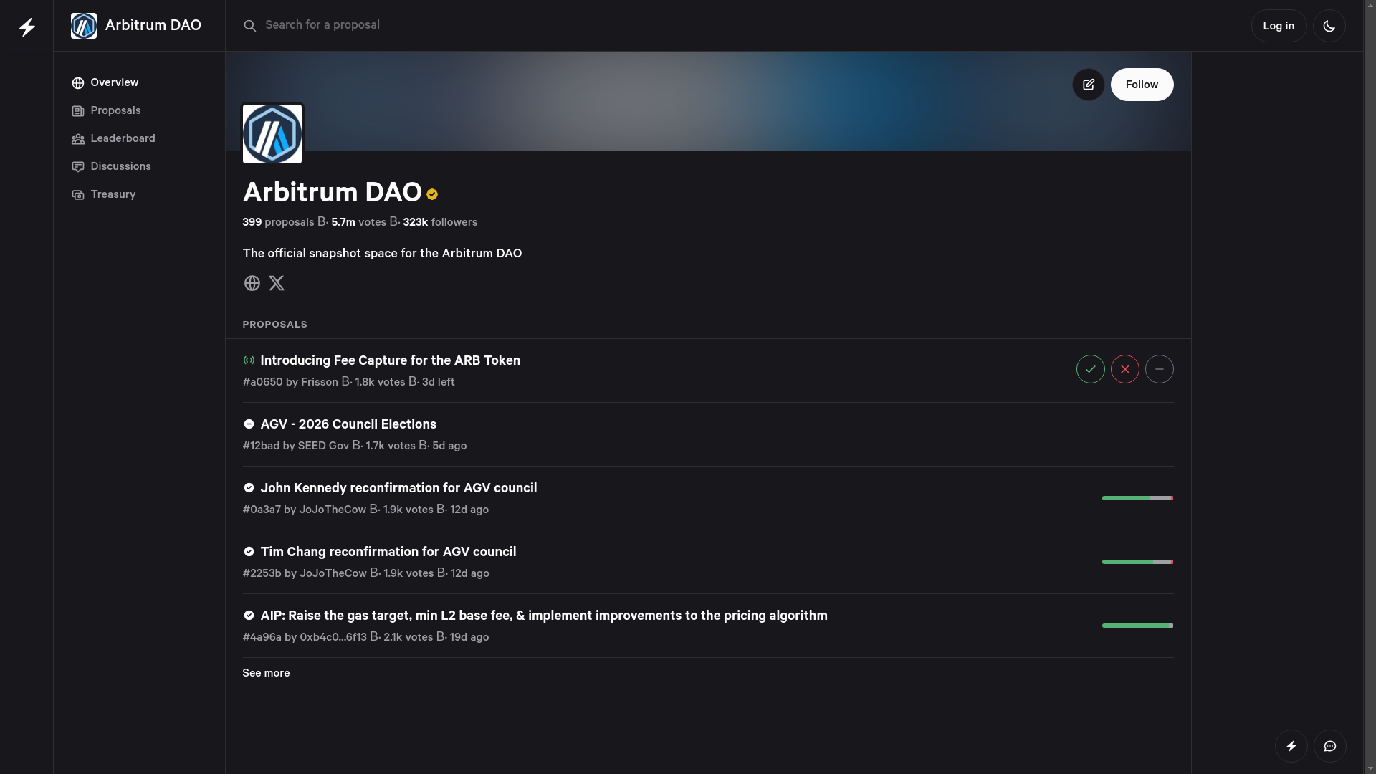Open the Overview sidebar item
Viewport: 1376px width, 774px height.
coord(114,82)
